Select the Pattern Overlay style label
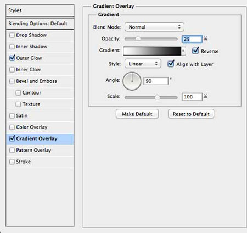The height and width of the screenshot is (233, 247). [33, 150]
